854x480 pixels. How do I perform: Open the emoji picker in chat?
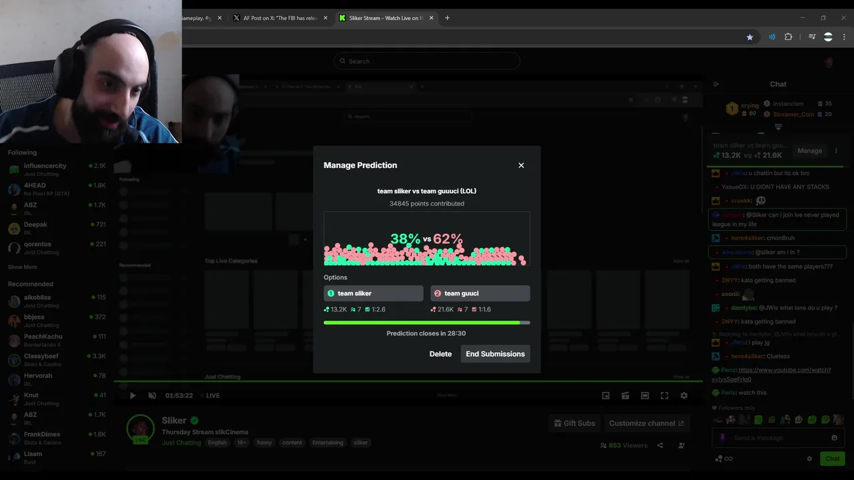pyautogui.click(x=834, y=438)
